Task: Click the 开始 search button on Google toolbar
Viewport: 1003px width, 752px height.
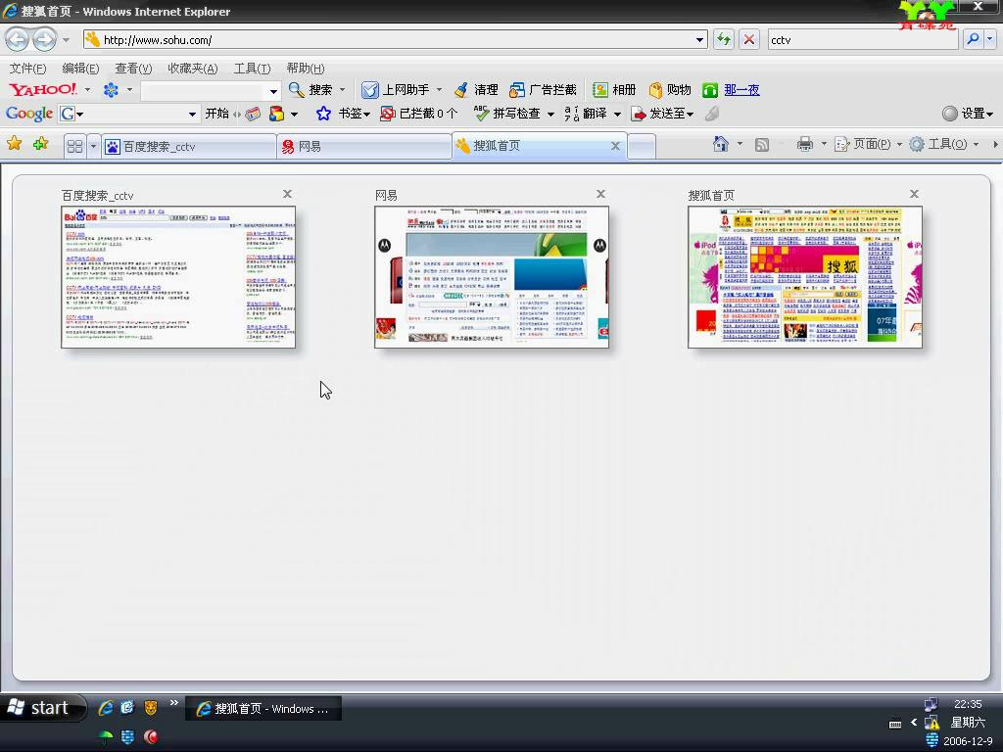Action: (216, 114)
